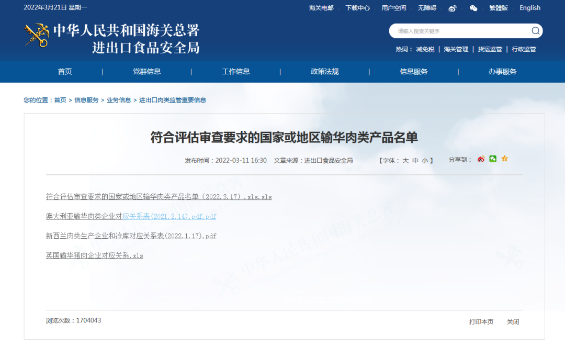Open 办事服务 navigation menu
The image size is (565, 357).
point(502,71)
